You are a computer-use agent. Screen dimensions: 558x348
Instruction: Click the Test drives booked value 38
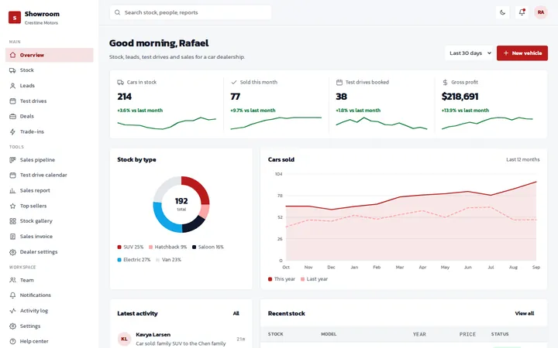[341, 97]
